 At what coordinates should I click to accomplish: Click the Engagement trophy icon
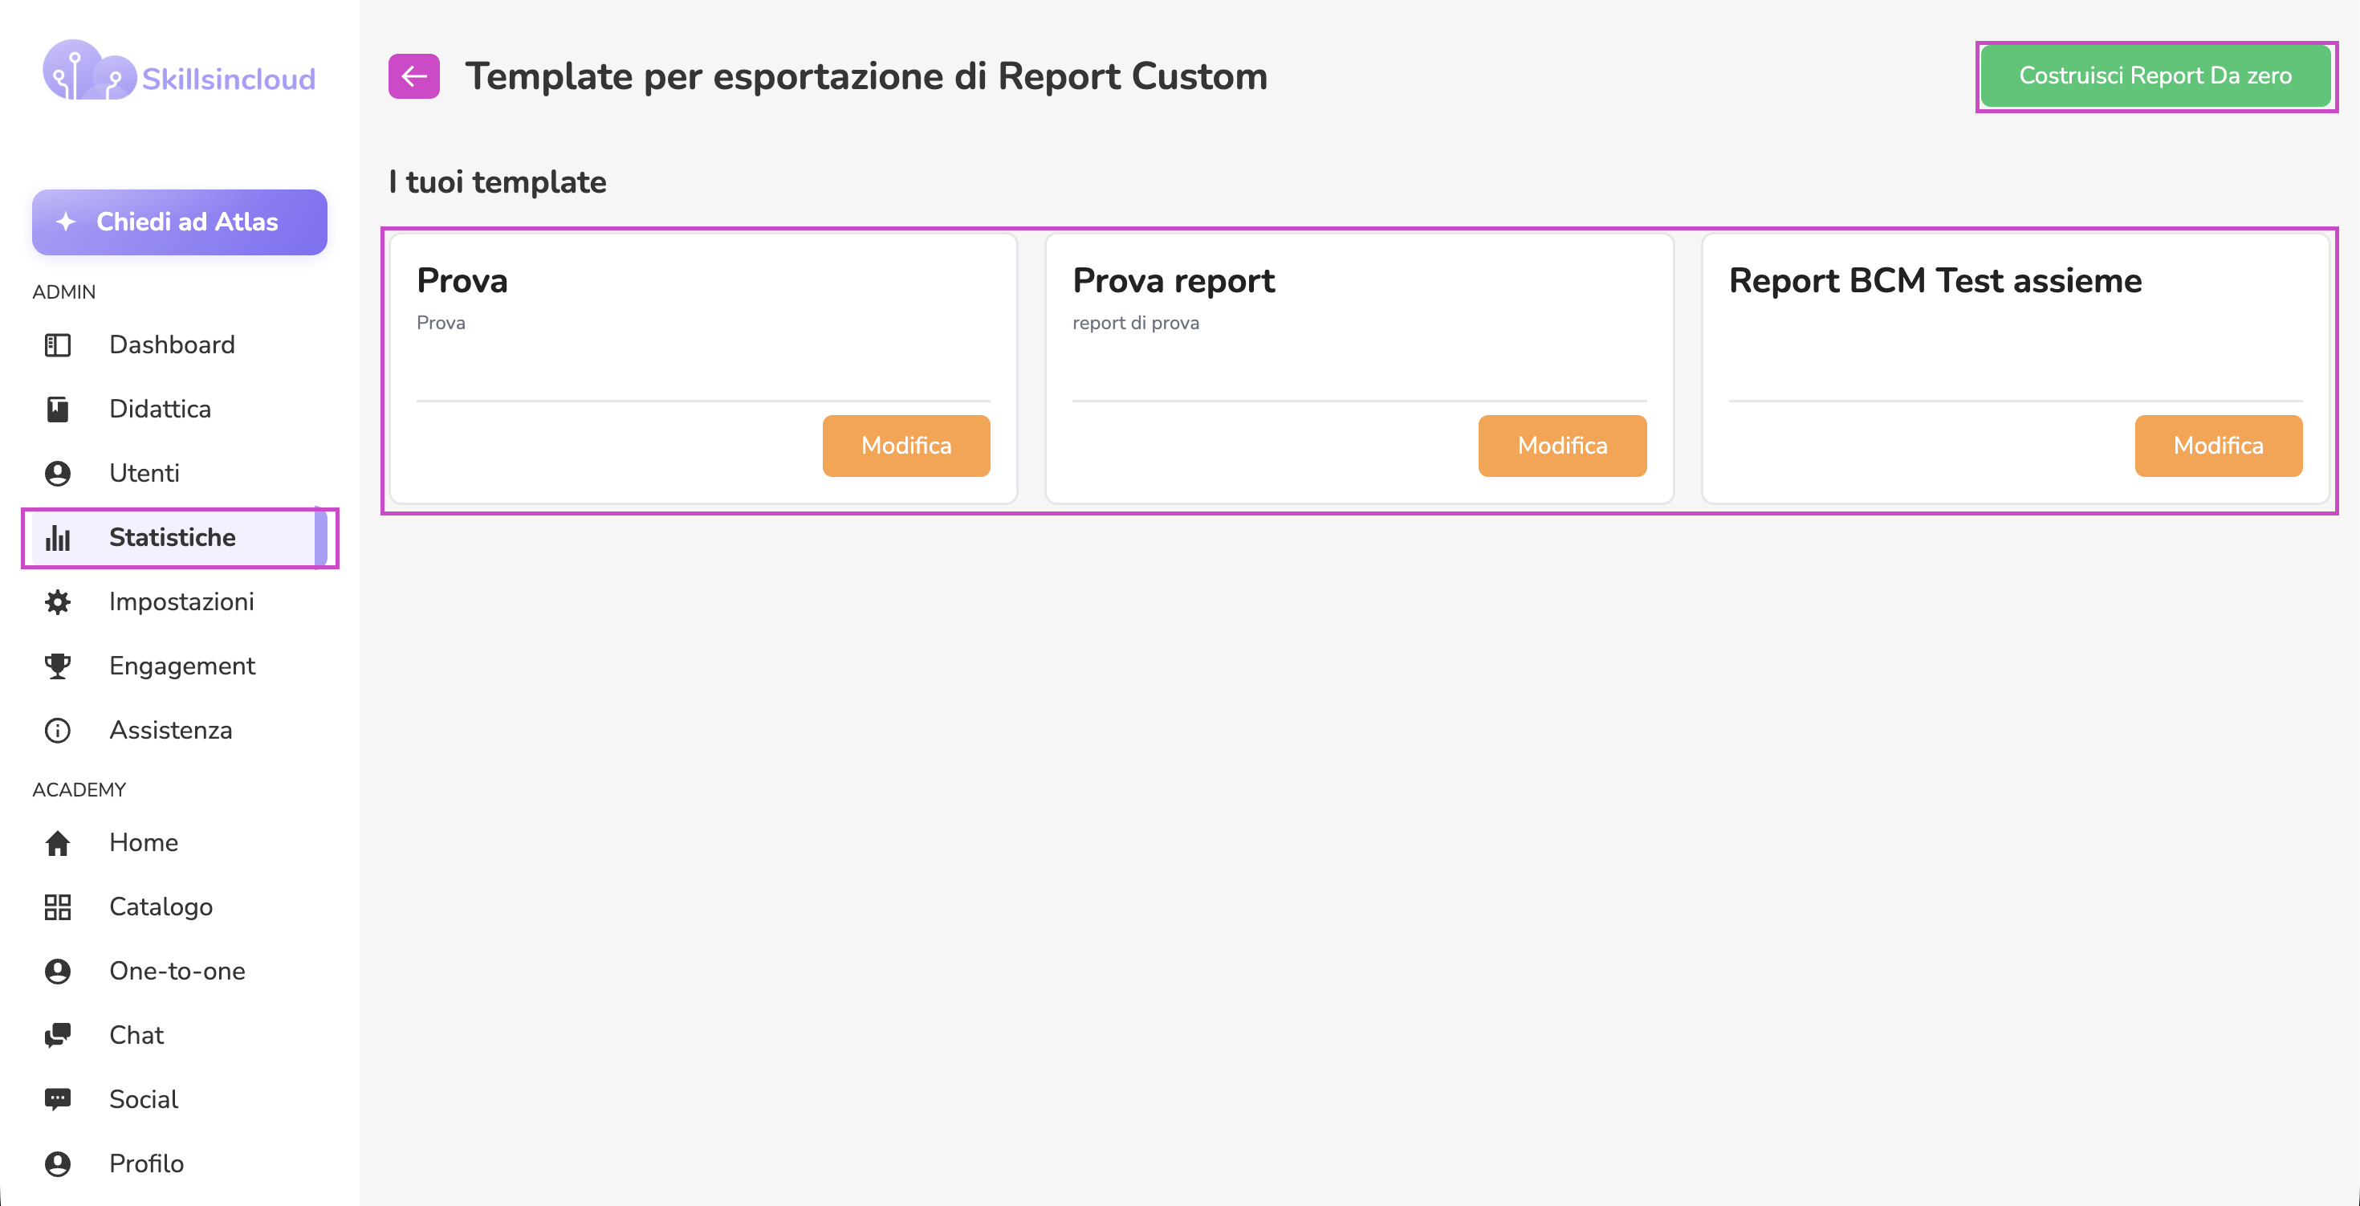pos(58,666)
